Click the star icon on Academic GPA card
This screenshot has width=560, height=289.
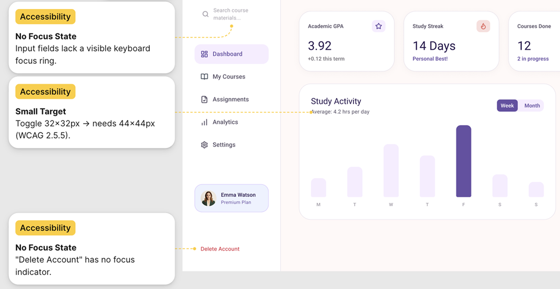coord(378,26)
